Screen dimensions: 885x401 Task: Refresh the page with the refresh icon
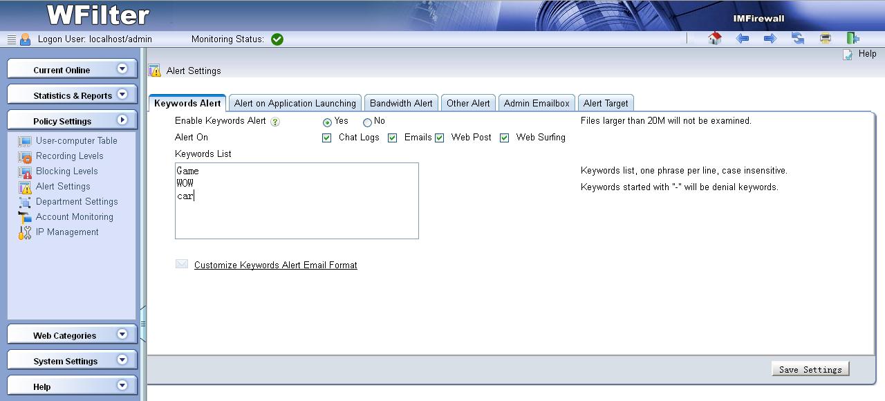coord(798,39)
